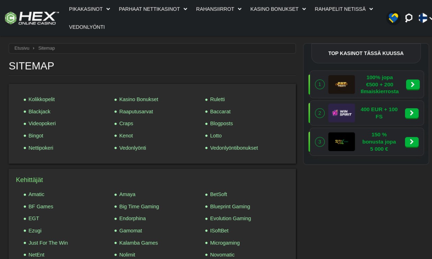Click green arrow for the third-ranked casino

pos(412,142)
